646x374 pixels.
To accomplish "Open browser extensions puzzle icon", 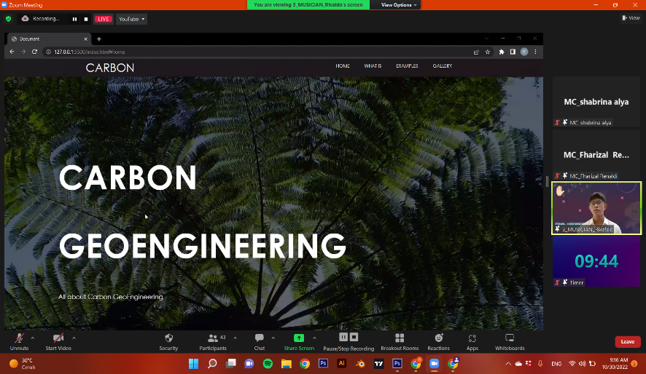I will point(502,52).
